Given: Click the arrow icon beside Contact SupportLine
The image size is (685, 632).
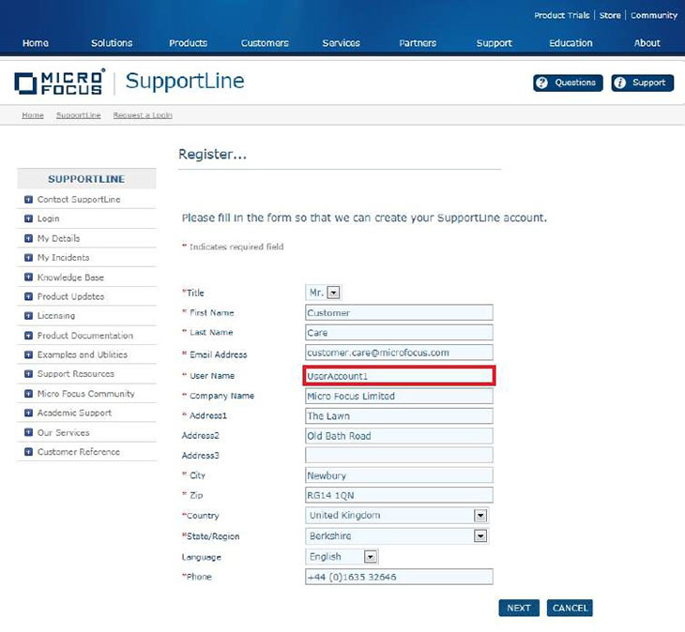Looking at the screenshot, I should click(29, 200).
